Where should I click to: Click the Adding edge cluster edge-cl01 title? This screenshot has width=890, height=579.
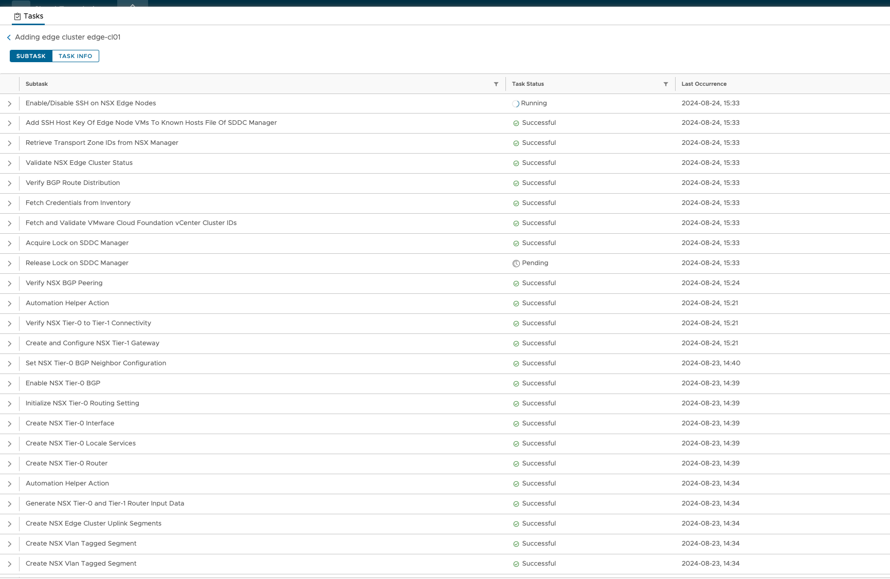(x=68, y=37)
